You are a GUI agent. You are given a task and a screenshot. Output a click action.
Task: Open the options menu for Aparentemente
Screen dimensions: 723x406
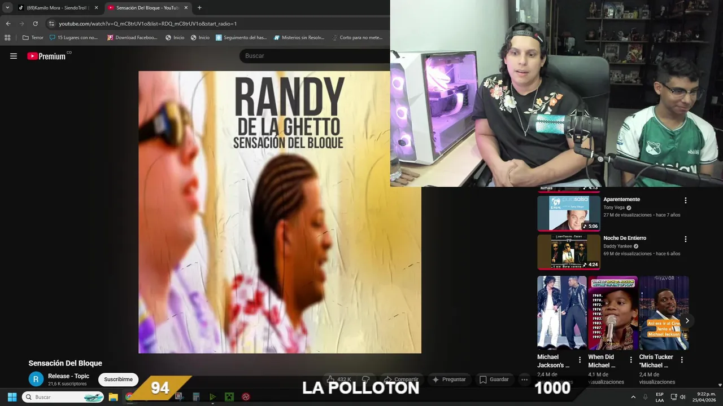pos(686,200)
